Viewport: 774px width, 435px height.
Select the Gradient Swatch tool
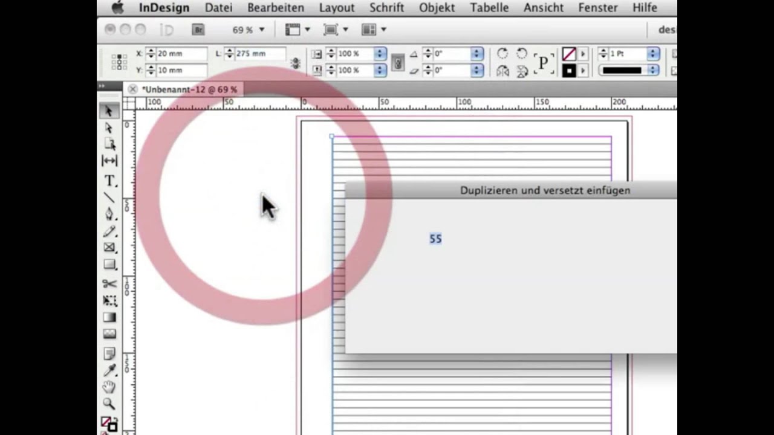pos(109,317)
